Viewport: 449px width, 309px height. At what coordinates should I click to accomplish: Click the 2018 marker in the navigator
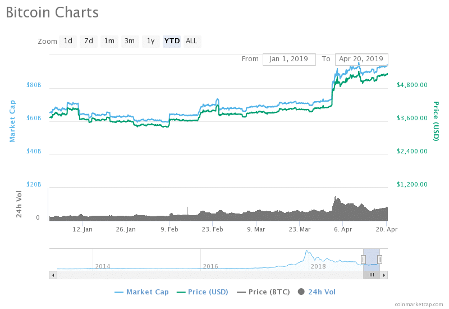[x=318, y=266]
